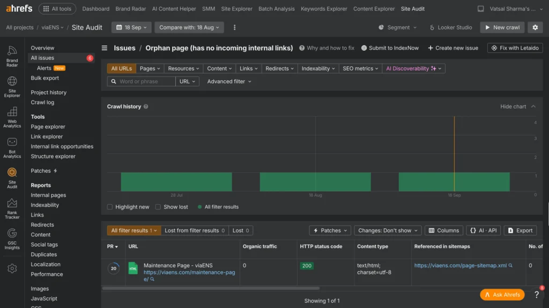Screen dimensions: 549x308
Task: Click magnifier icon next to page-sitemap.xml
Action: (x=510, y=265)
